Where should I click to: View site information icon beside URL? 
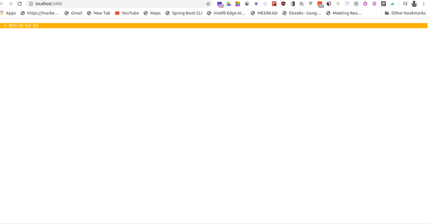(x=31, y=4)
